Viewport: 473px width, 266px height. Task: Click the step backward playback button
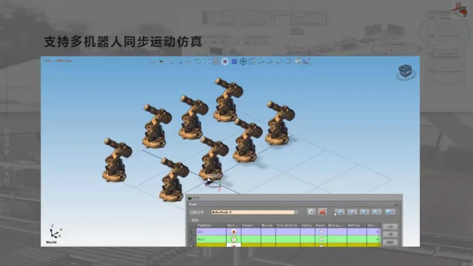pos(352,212)
